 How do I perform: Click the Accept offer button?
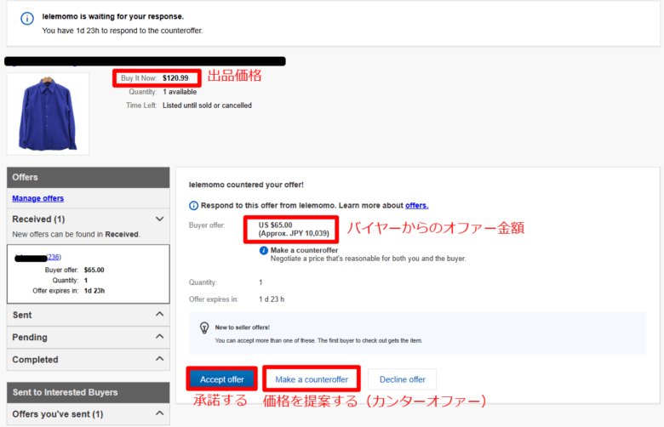222,379
